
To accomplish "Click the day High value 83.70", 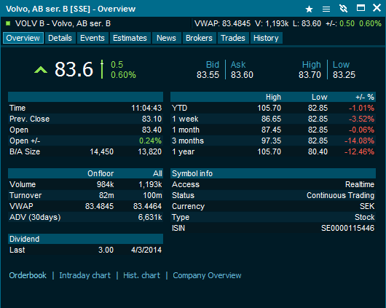I will coord(310,75).
